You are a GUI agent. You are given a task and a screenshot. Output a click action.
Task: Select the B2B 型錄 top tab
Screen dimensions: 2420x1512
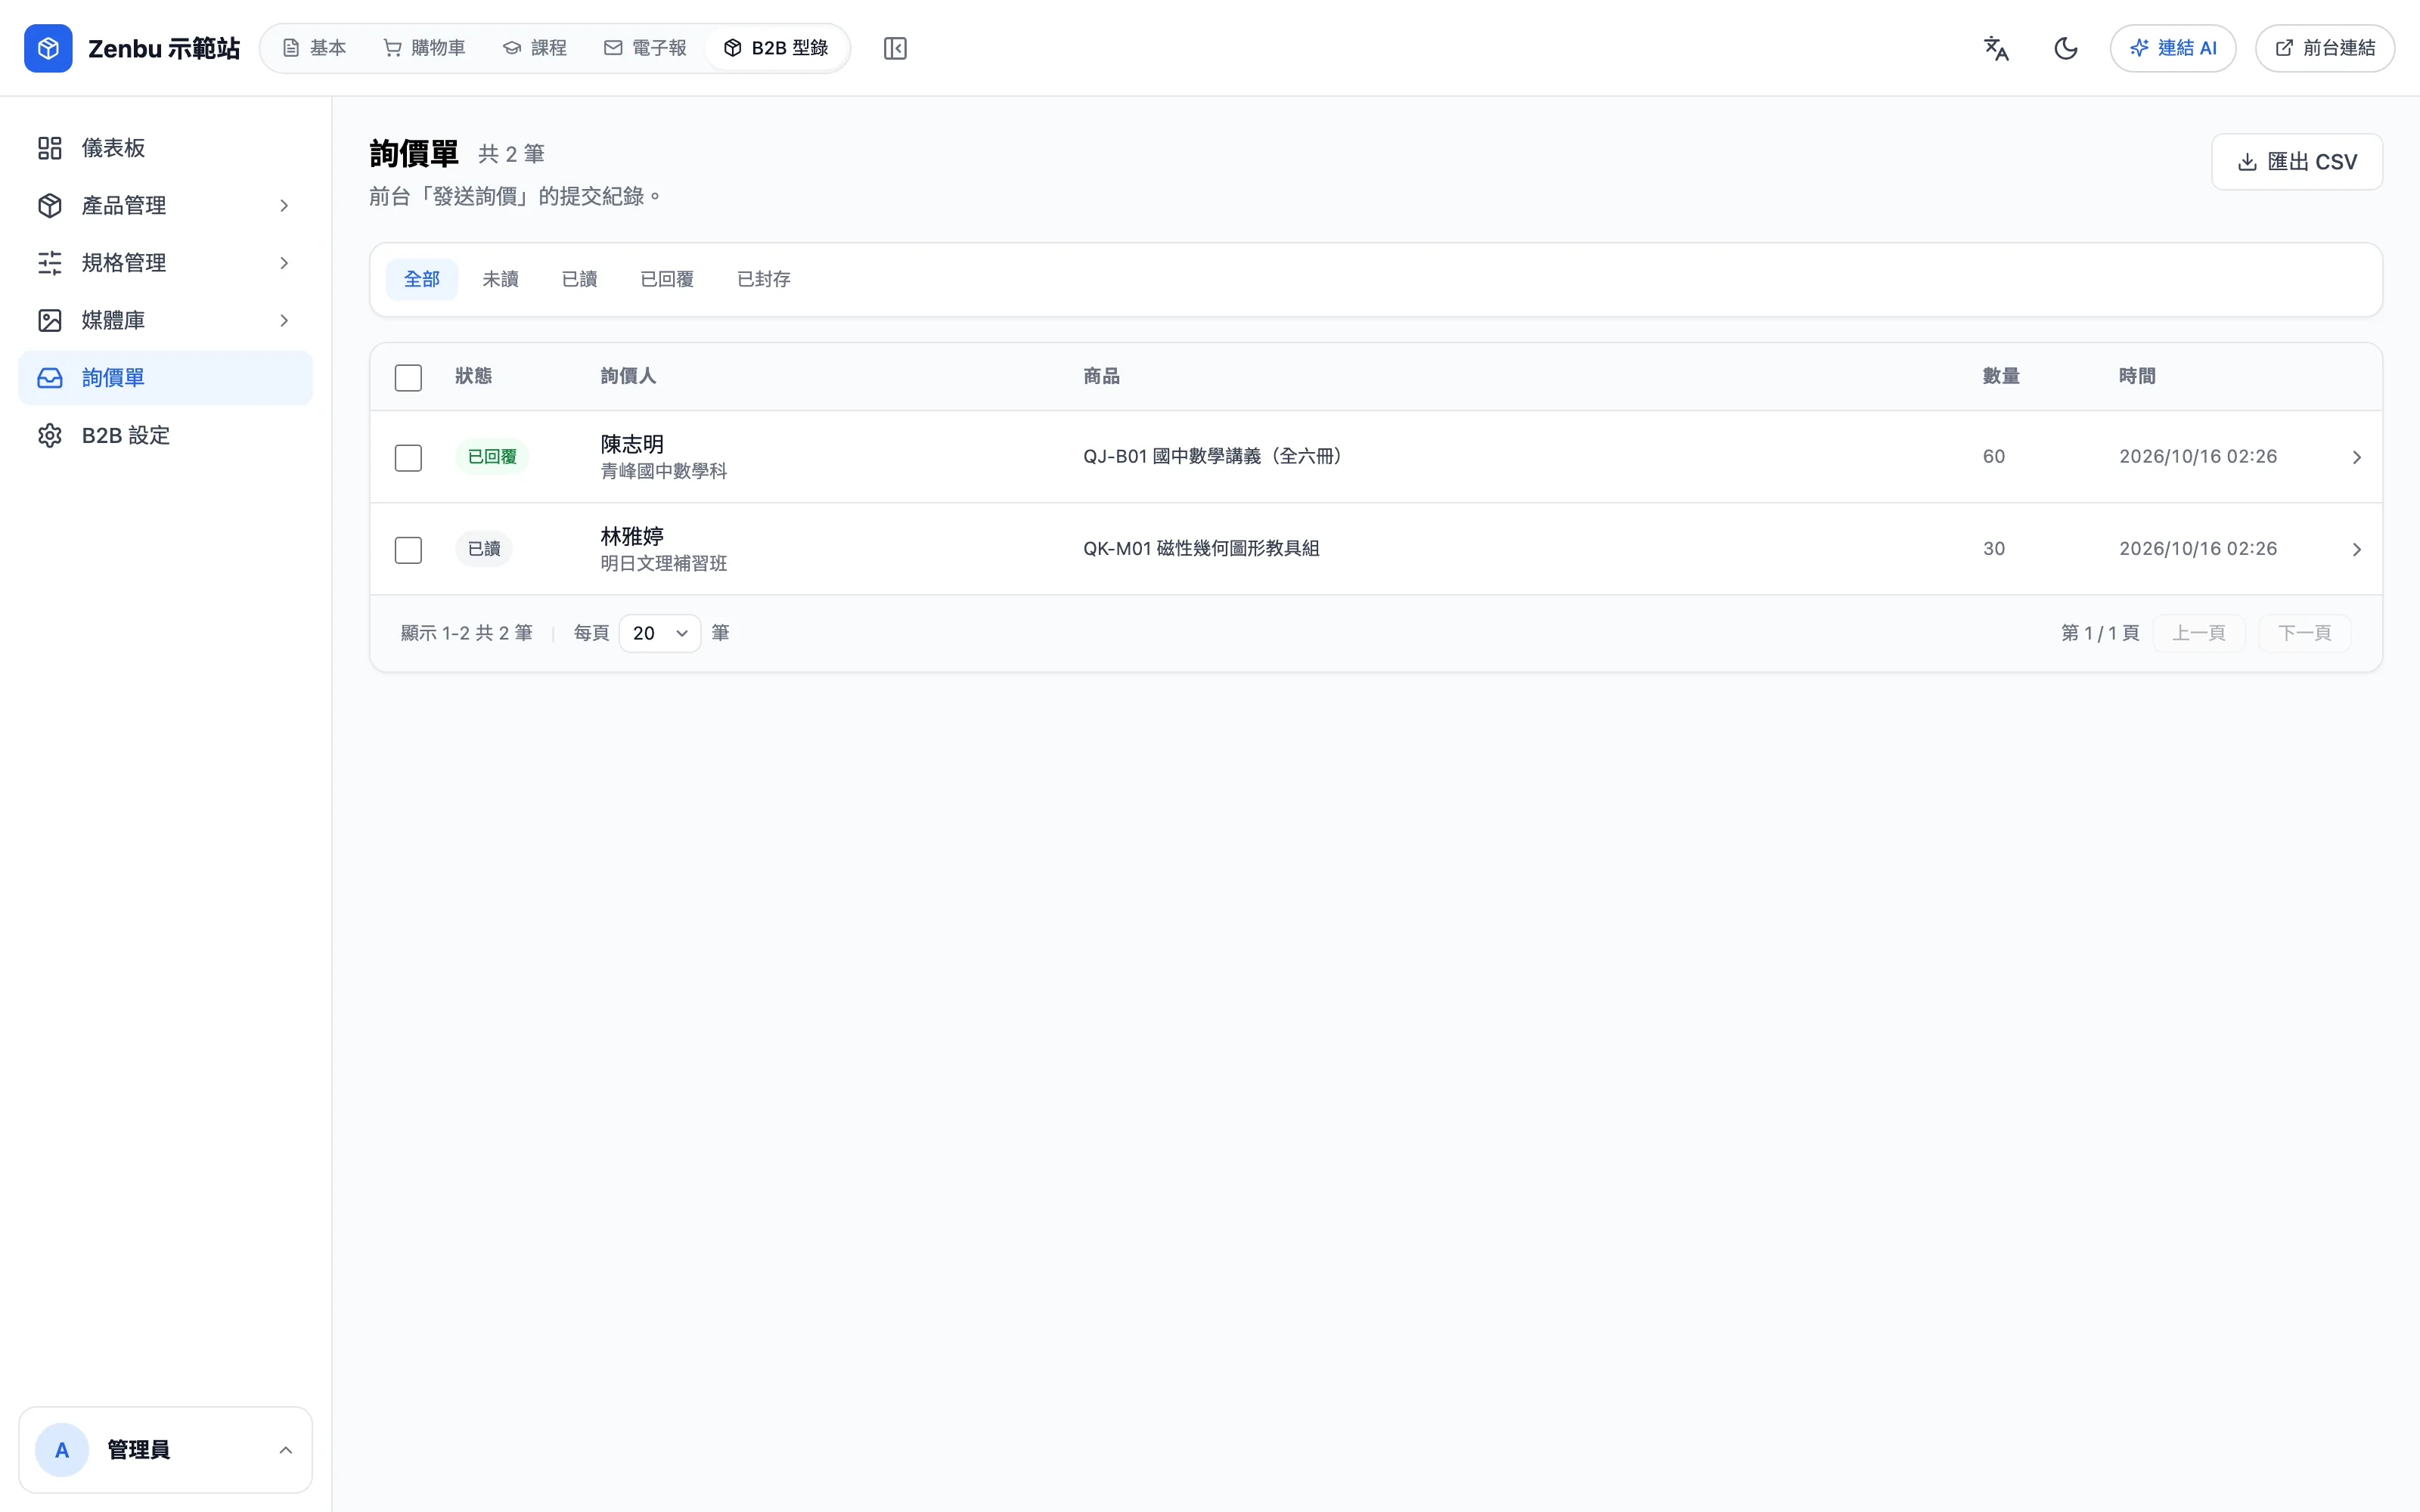776,48
